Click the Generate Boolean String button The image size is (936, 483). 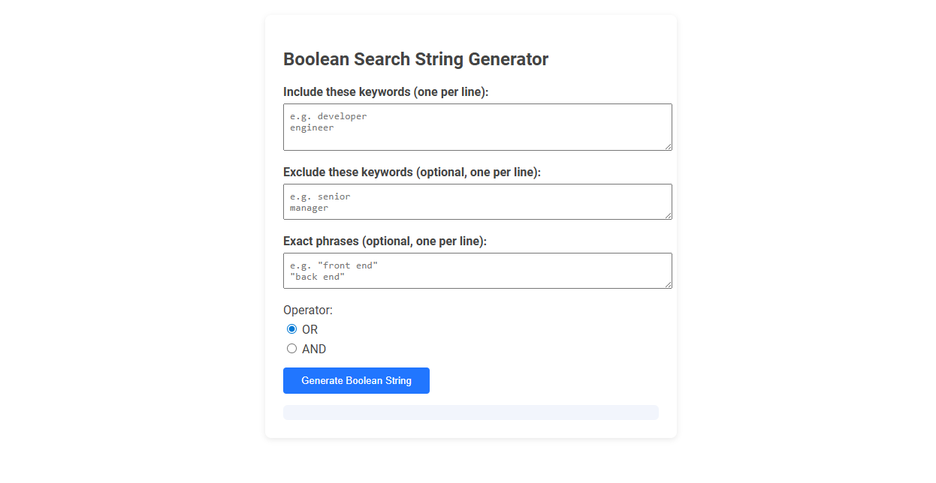(356, 380)
